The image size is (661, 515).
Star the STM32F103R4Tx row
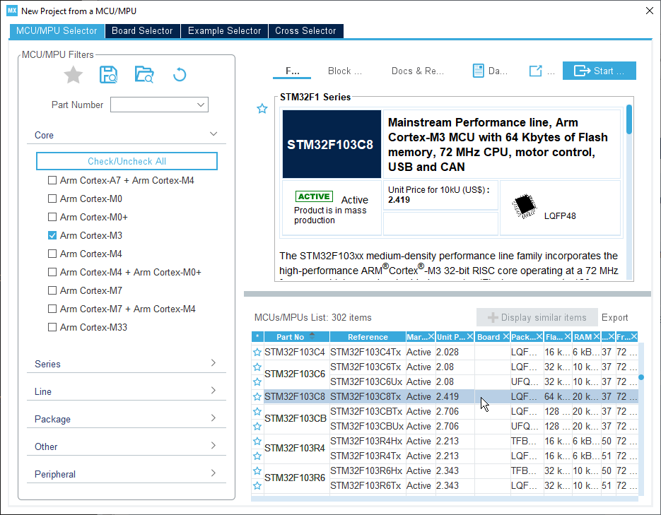click(257, 456)
